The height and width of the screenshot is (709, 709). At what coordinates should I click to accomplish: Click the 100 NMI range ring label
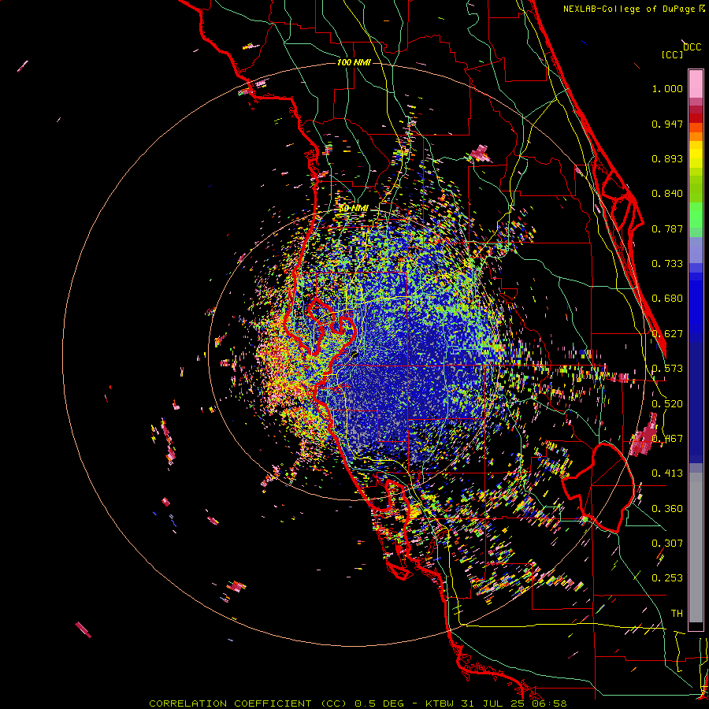354,62
